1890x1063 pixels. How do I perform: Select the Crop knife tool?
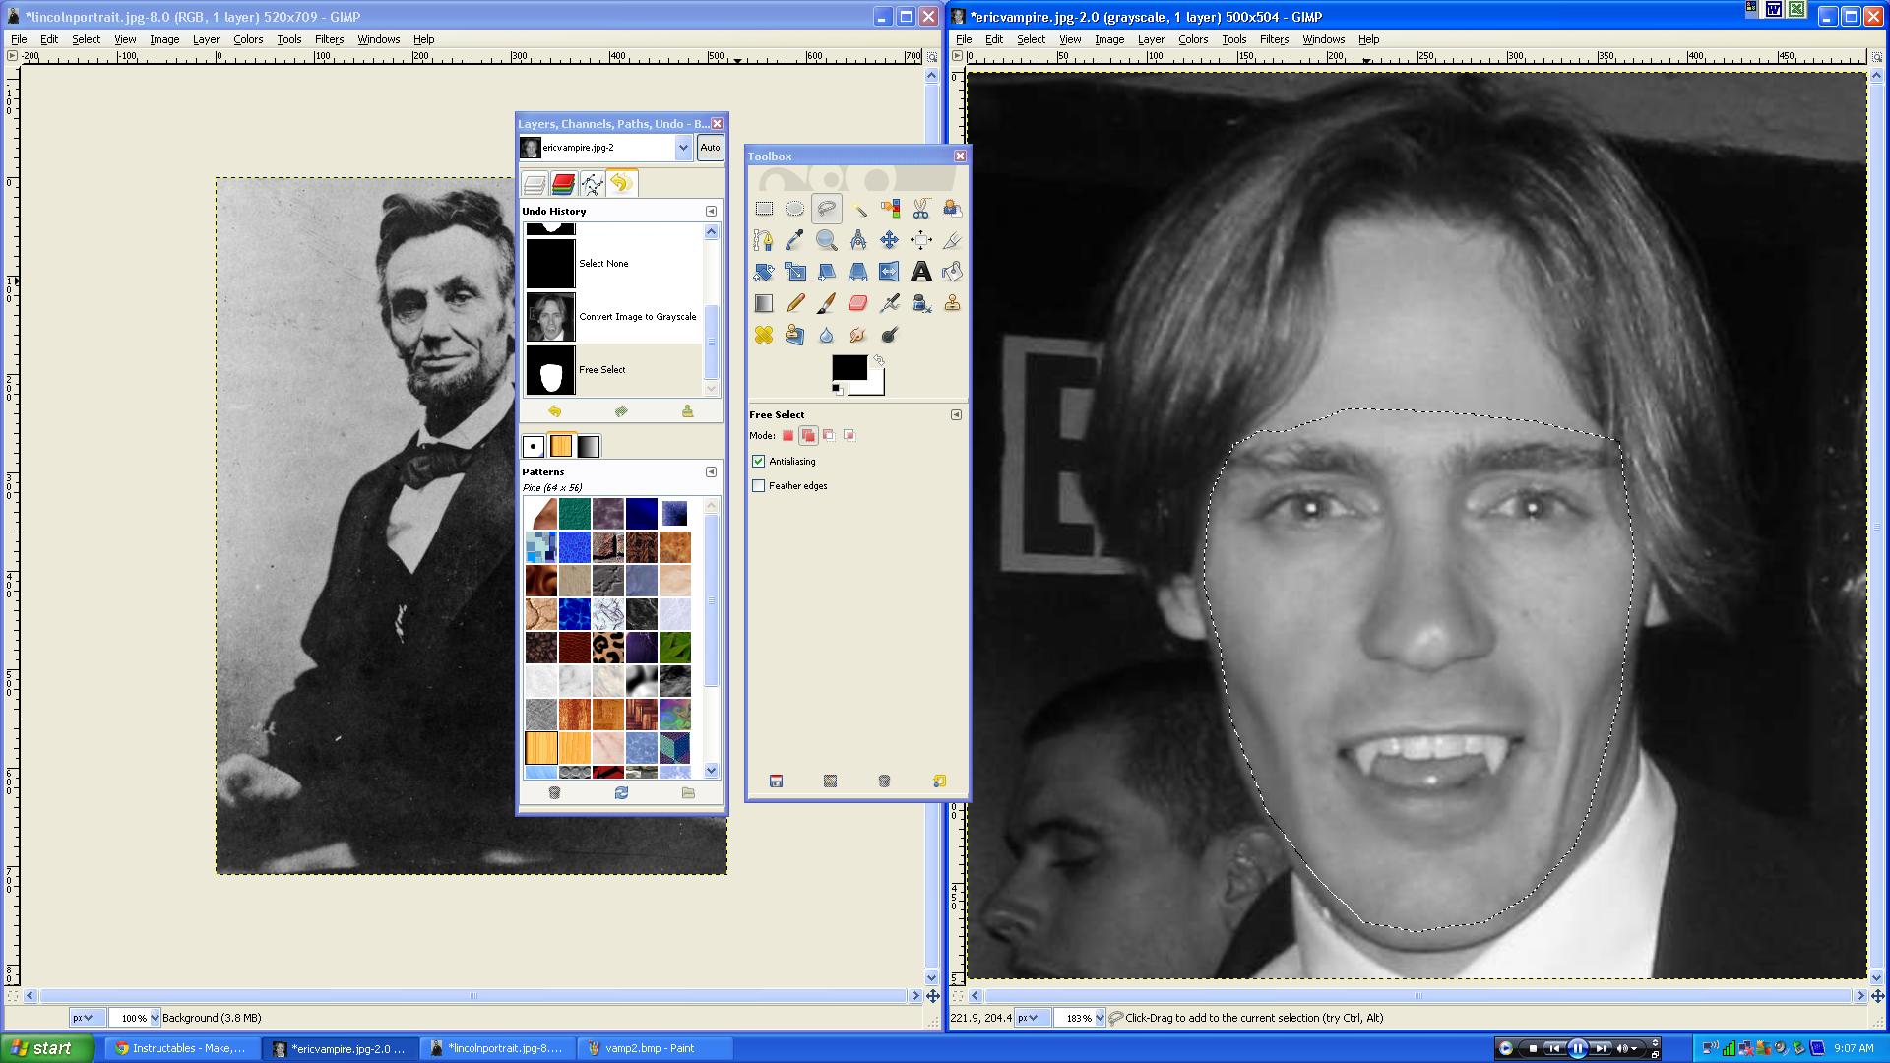tap(952, 240)
